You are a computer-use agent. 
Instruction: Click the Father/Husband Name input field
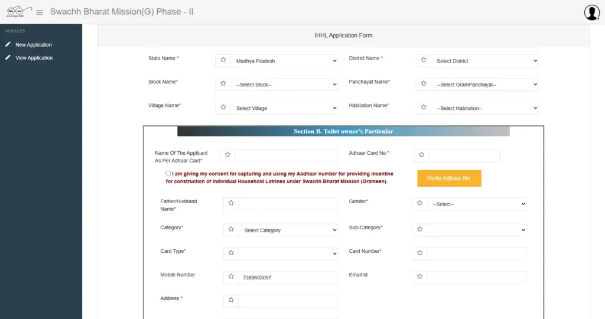click(x=288, y=204)
